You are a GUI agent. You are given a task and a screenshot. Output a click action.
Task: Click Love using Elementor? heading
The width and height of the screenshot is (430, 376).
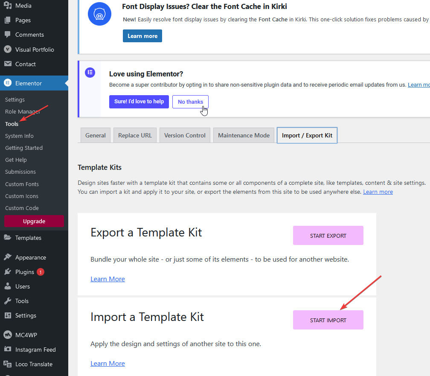click(x=146, y=74)
